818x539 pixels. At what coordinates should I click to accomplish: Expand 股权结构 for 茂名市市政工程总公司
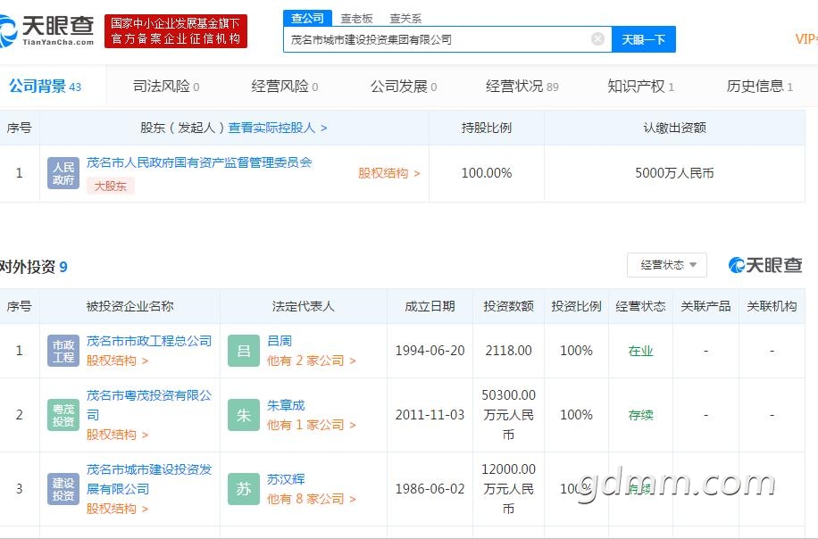coord(117,361)
